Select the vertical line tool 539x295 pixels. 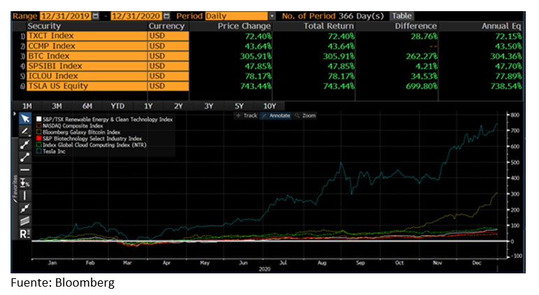tap(25, 195)
